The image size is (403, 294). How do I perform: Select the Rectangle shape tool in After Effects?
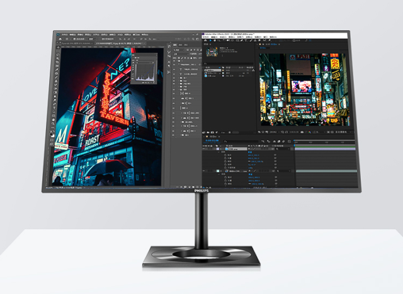pos(237,40)
